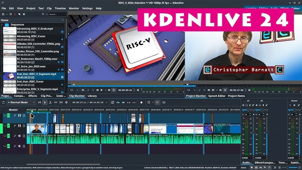Select the Razor cut tool in timeline toolbar
302x170 pixels.
tap(50, 102)
